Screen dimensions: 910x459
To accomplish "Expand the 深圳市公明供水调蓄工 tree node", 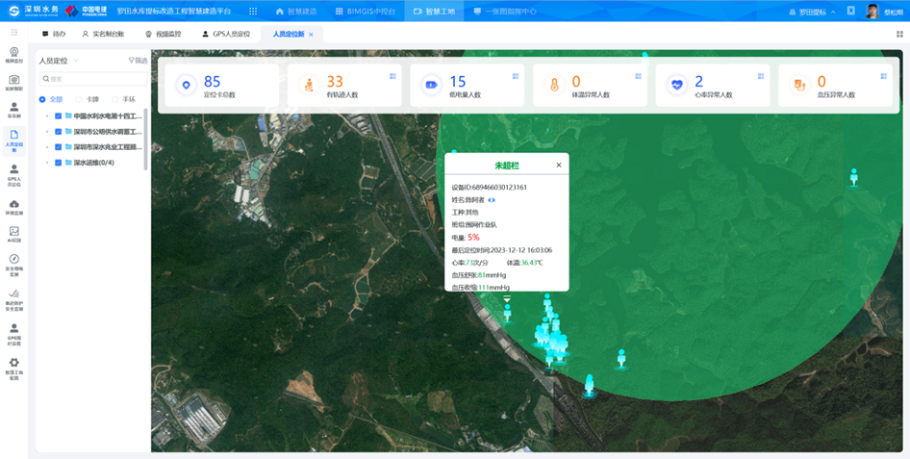I will pos(47,132).
